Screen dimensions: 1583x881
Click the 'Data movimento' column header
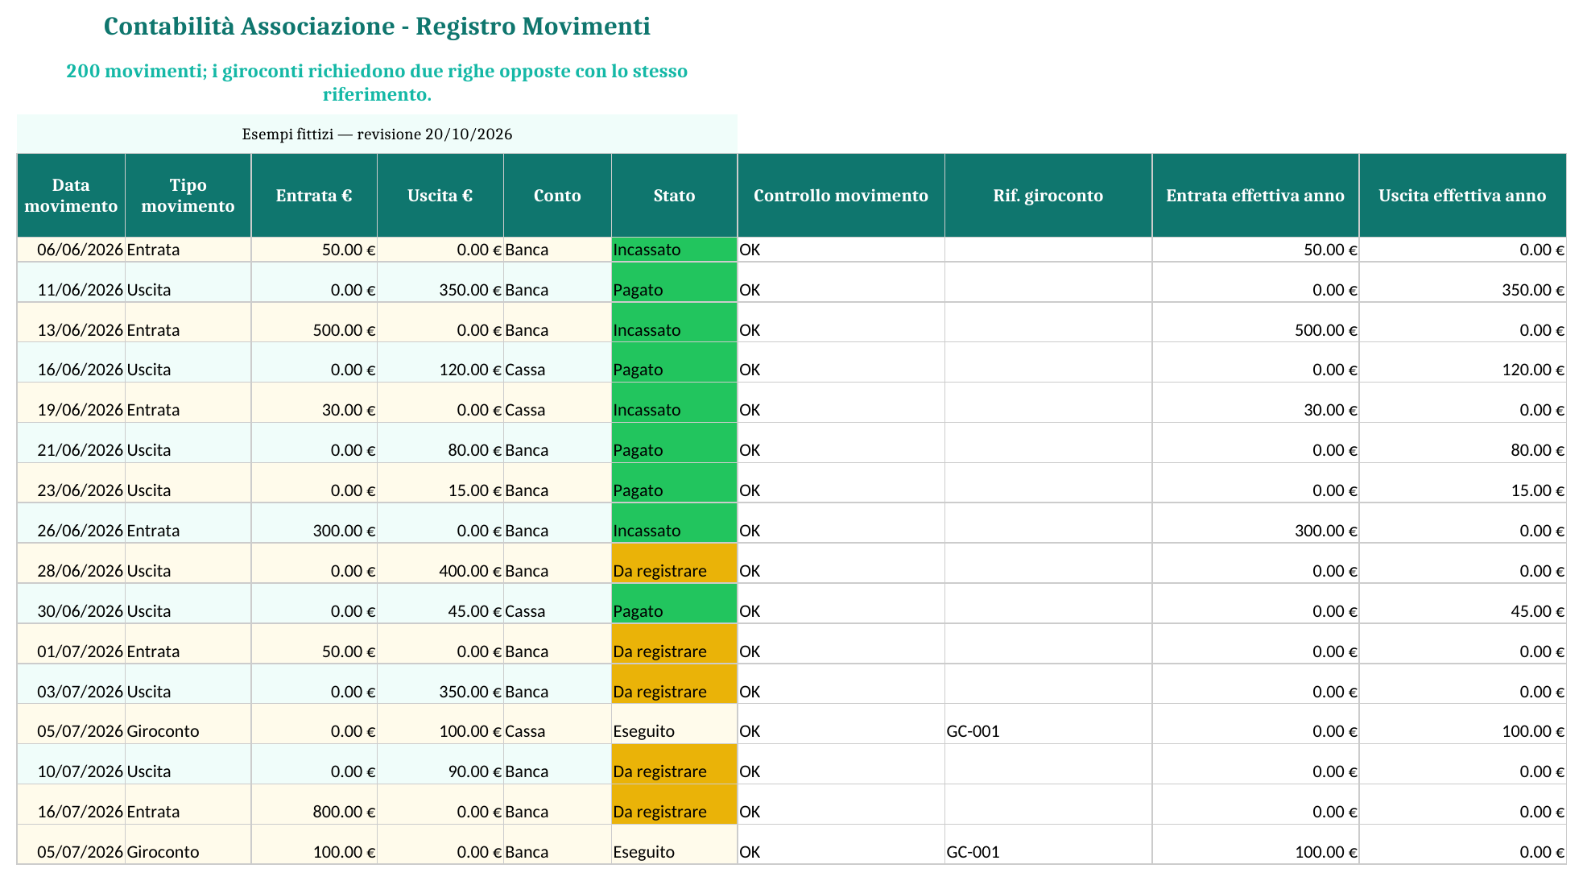click(x=71, y=196)
